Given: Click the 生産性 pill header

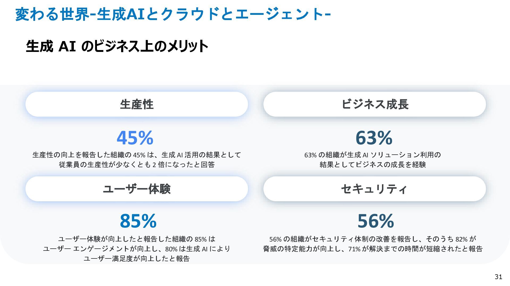Looking at the screenshot, I should tap(137, 104).
